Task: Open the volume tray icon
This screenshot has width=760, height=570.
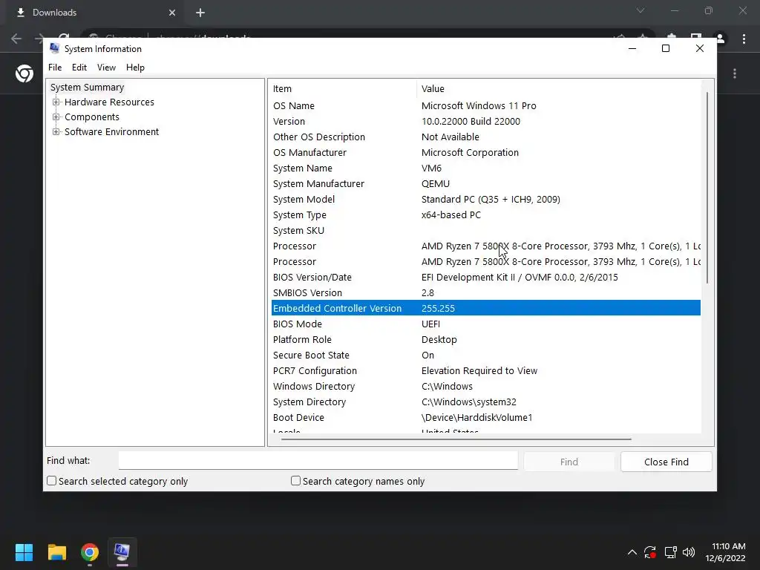Action: 688,552
